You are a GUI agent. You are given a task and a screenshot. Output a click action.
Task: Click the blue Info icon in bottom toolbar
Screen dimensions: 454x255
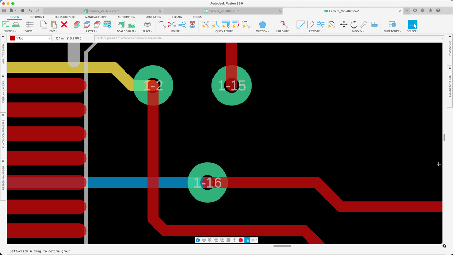(198, 240)
